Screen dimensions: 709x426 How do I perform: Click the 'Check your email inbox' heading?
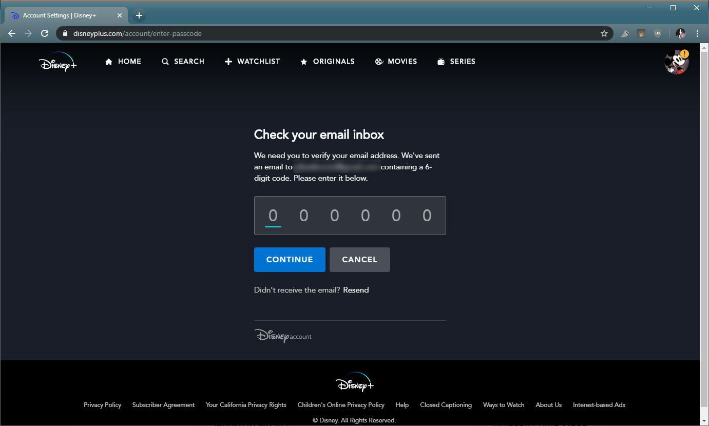tap(319, 134)
